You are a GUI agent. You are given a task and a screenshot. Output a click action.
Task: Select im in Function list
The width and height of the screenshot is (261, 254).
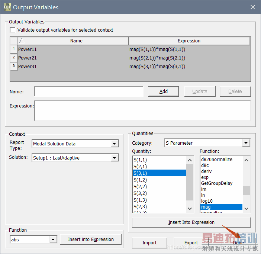point(221,189)
